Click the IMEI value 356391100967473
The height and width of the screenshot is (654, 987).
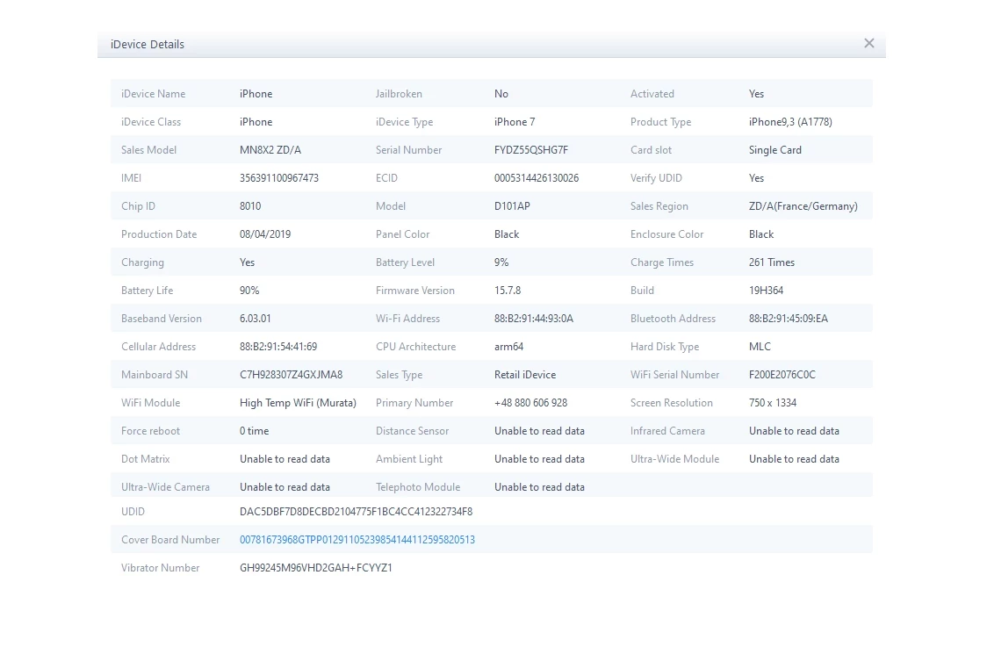point(279,178)
